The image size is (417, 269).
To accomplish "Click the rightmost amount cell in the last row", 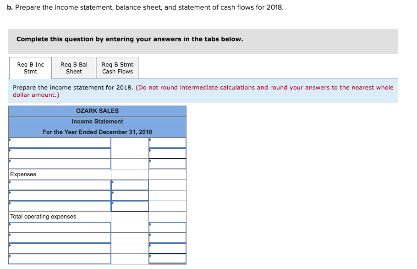I will click(167, 258).
